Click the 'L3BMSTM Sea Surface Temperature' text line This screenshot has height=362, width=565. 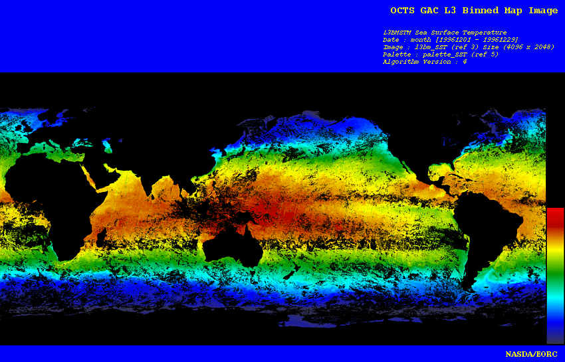[444, 33]
